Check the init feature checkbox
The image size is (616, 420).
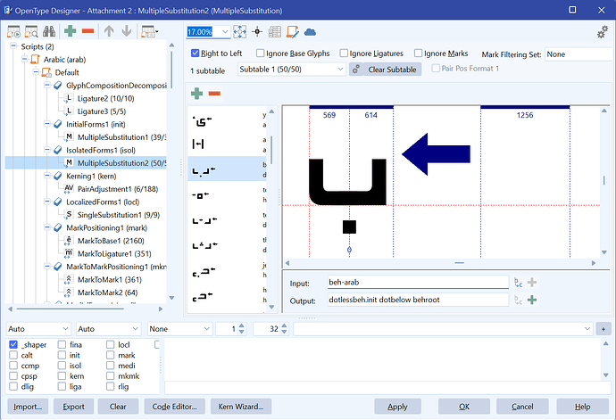[62, 355]
